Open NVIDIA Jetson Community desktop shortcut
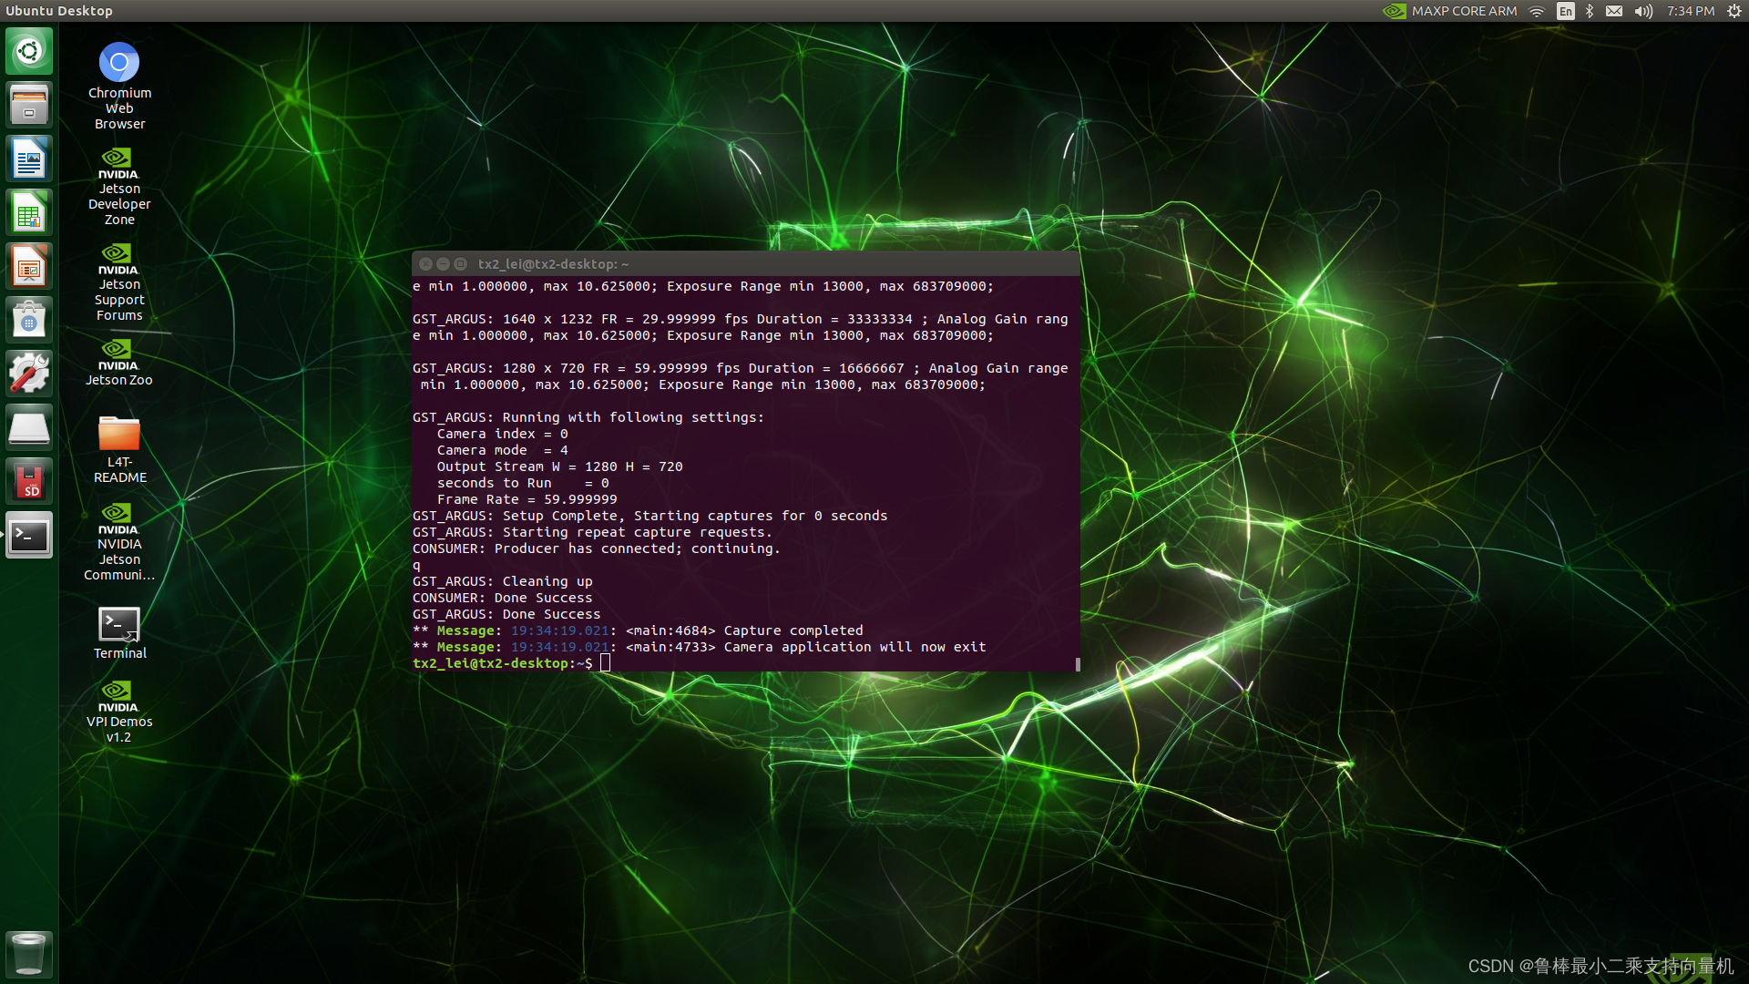The height and width of the screenshot is (984, 1749). [x=119, y=542]
